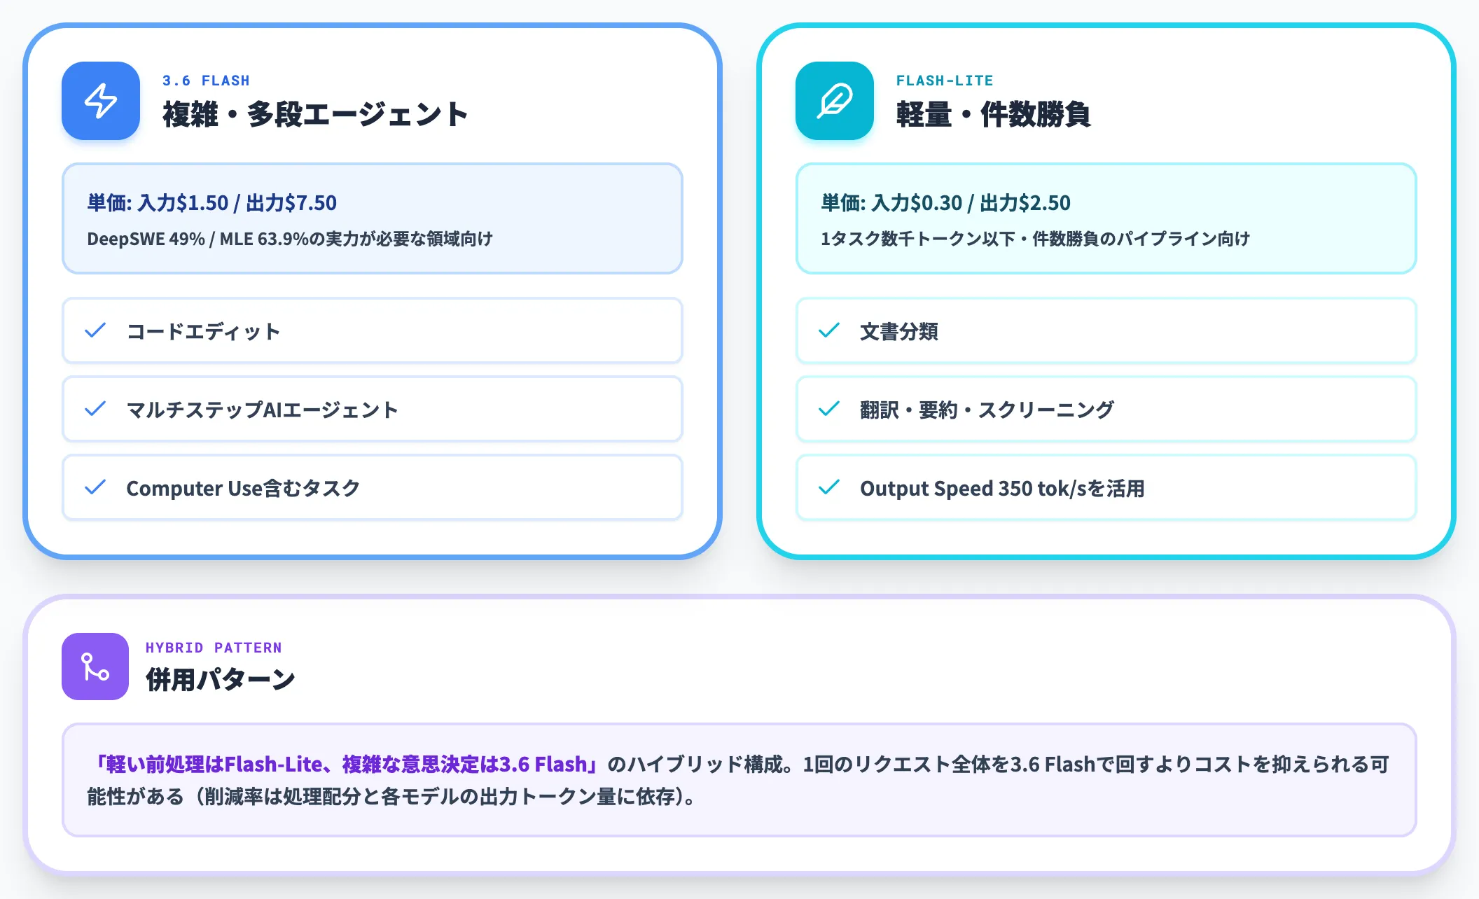The width and height of the screenshot is (1479, 899).
Task: Click the マルチステップAIエージェント item text
Action: (x=262, y=410)
